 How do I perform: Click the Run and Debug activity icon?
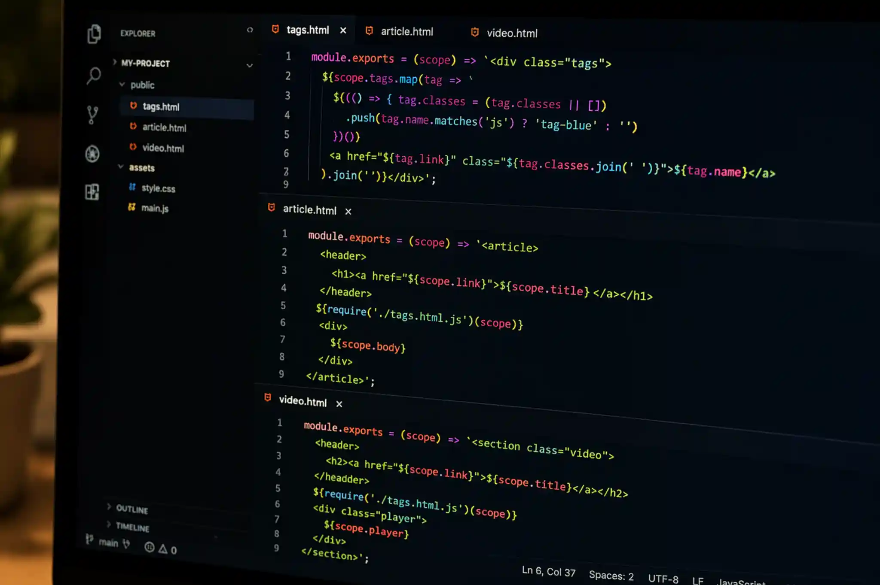[93, 154]
